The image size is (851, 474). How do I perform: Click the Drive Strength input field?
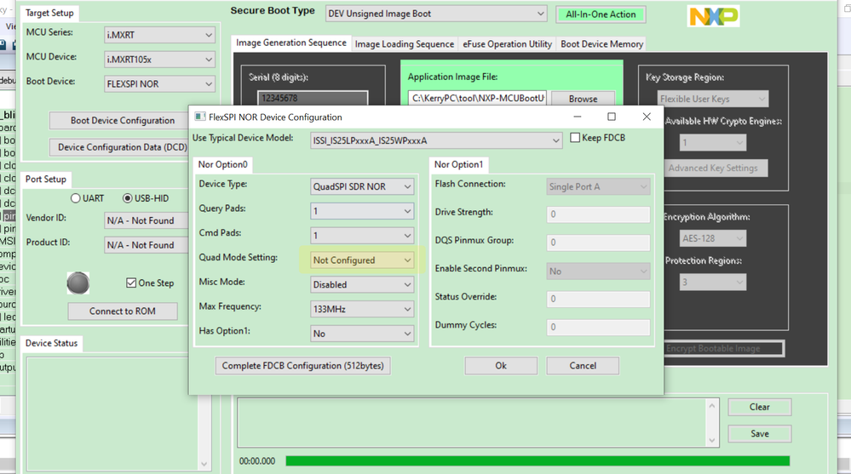pos(598,214)
